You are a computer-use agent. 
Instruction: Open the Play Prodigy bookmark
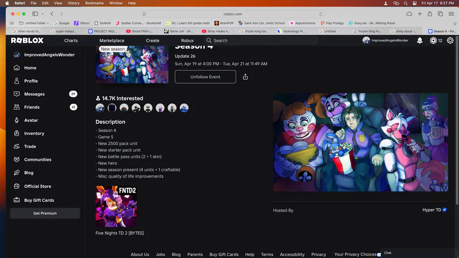click(x=332, y=23)
